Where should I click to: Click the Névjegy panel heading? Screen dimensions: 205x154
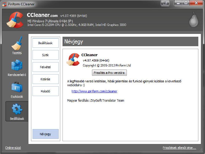pos(74,42)
